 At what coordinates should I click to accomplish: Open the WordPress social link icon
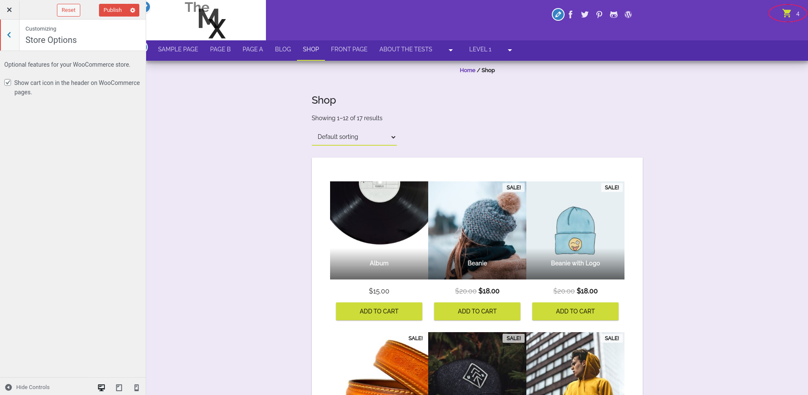click(x=628, y=14)
